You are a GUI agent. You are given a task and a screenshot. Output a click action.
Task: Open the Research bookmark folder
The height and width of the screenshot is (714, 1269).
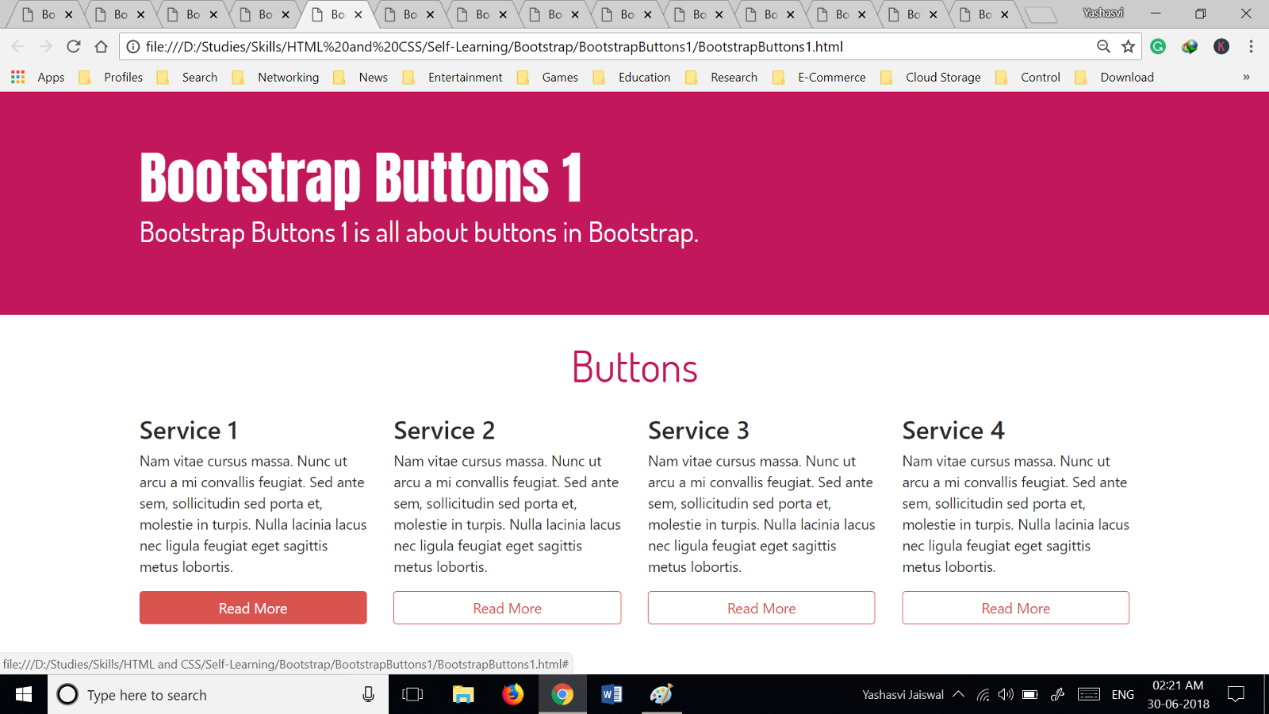[721, 77]
